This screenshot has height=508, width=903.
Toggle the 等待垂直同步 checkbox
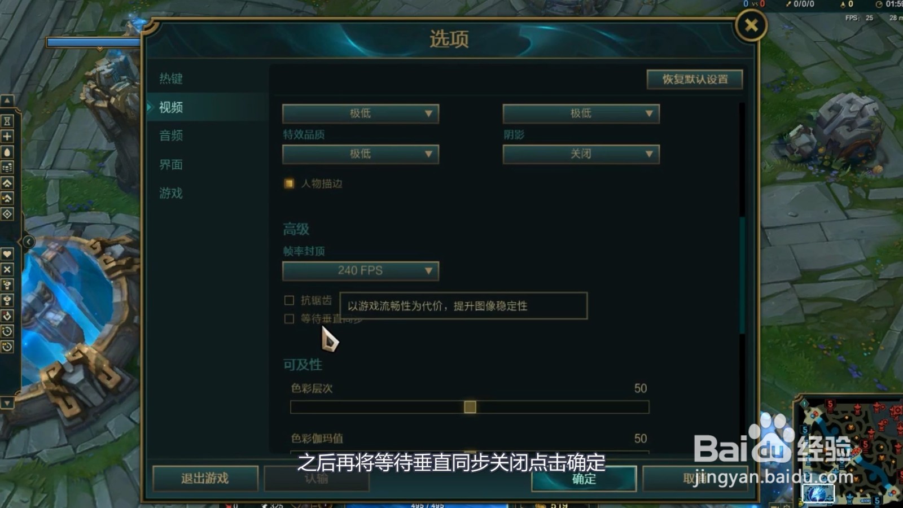click(x=289, y=319)
